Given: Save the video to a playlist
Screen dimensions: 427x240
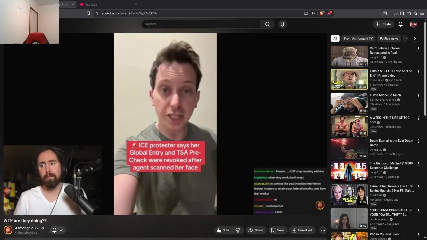Looking at the screenshot, I should click(278, 230).
